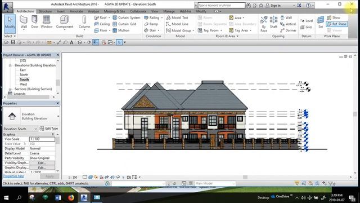Image resolution: width=360 pixels, height=203 pixels.
Task: Open the Component tool
Action: click(x=65, y=23)
